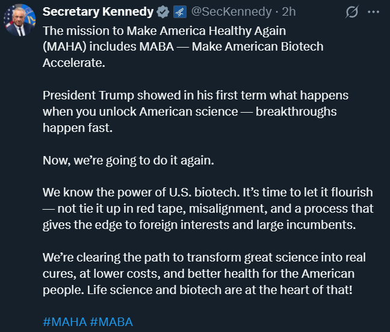Click the word 'Accelerate.' in the post
Viewport: 390px width, 332px height.
[x=74, y=63]
